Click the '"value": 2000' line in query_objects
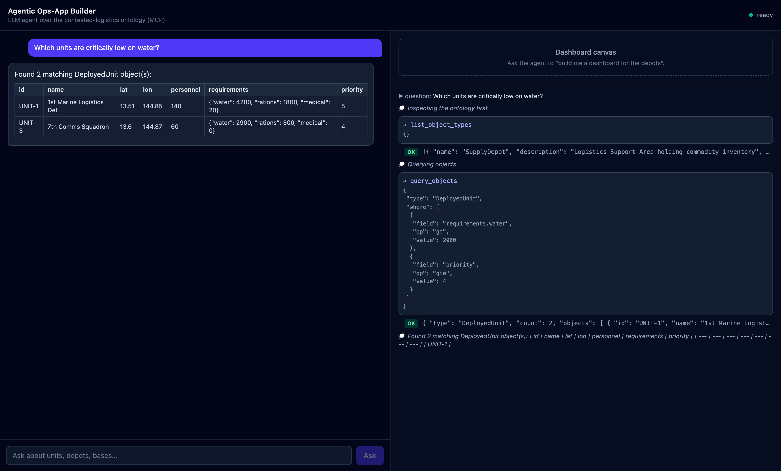 click(x=434, y=240)
